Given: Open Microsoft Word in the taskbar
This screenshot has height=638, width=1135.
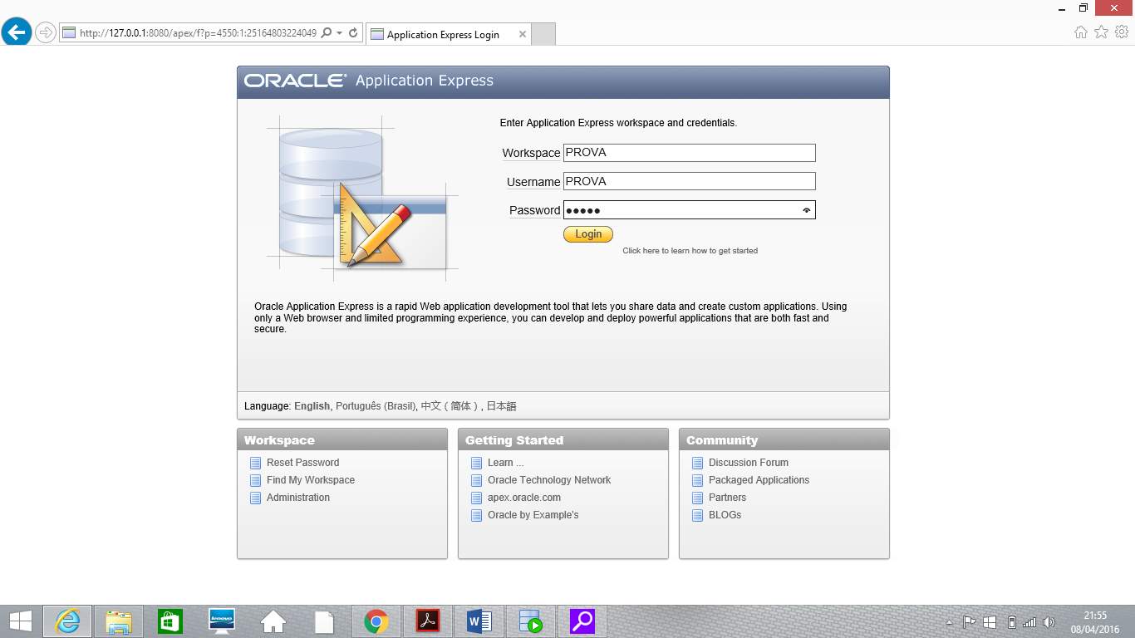Looking at the screenshot, I should point(479,621).
